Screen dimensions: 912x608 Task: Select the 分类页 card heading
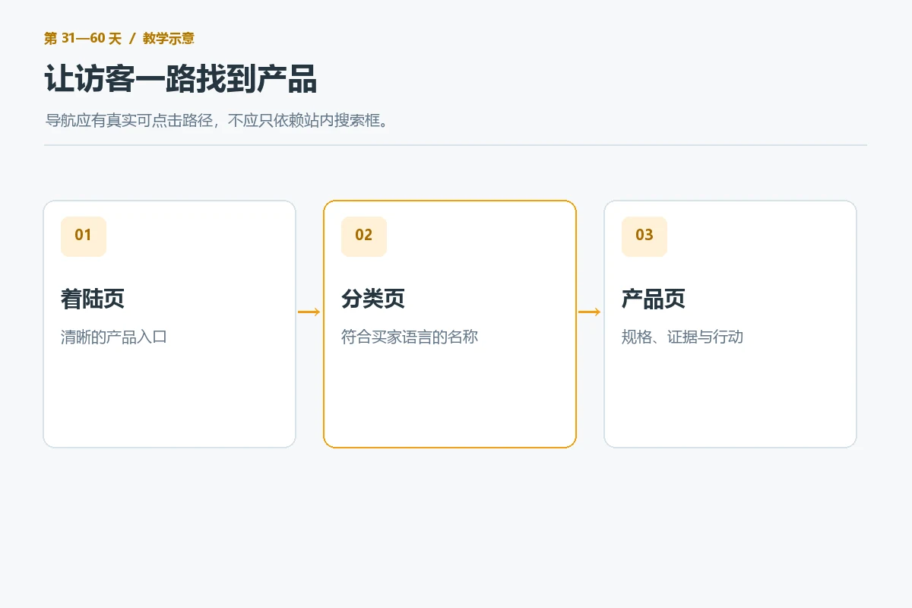pyautogui.click(x=373, y=299)
